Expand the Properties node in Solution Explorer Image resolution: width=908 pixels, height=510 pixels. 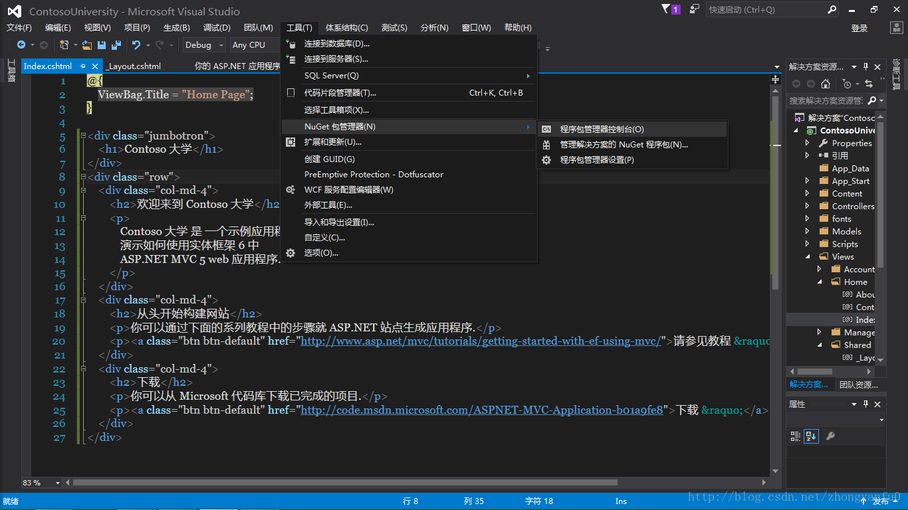[x=807, y=143]
